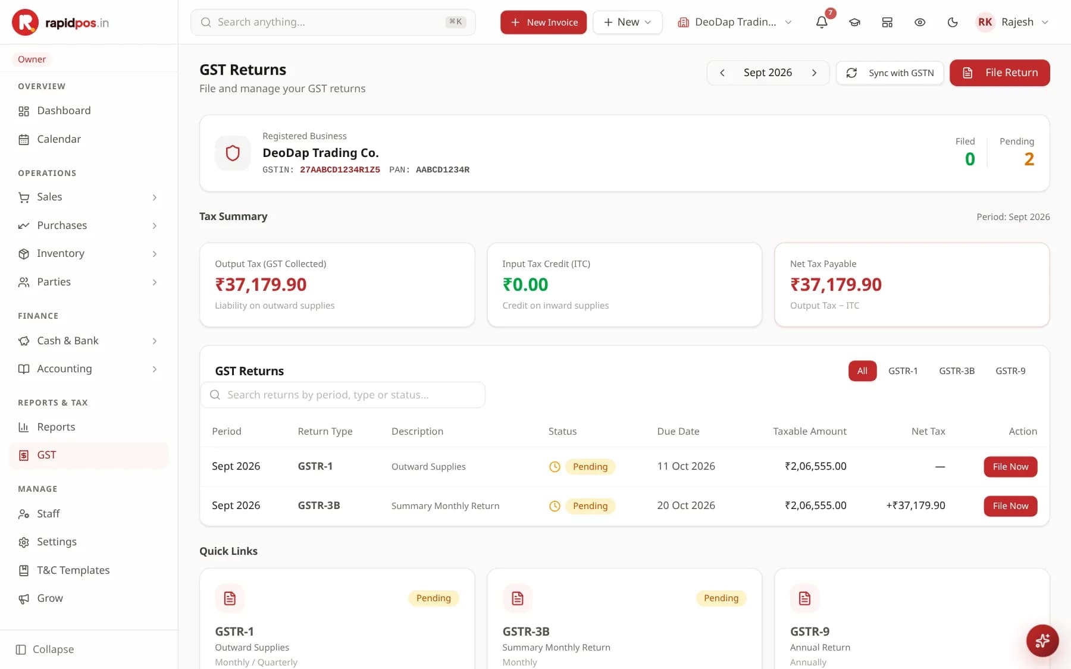Open the notifications bell

(822, 22)
